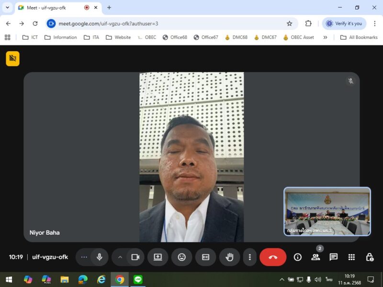Open the activities grid icon
This screenshot has width=383, height=287.
point(351,257)
